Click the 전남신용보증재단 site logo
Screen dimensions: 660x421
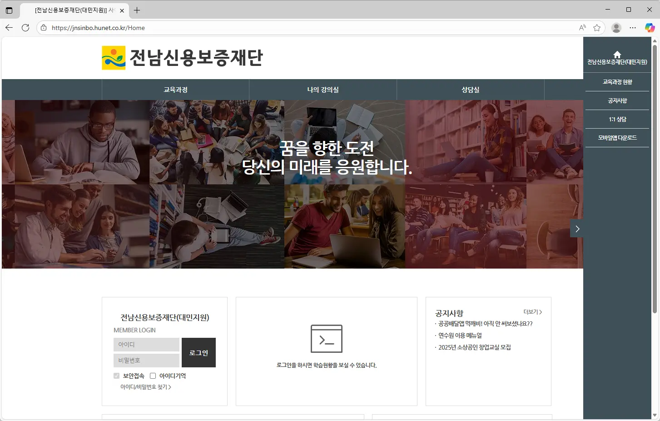[x=182, y=58]
